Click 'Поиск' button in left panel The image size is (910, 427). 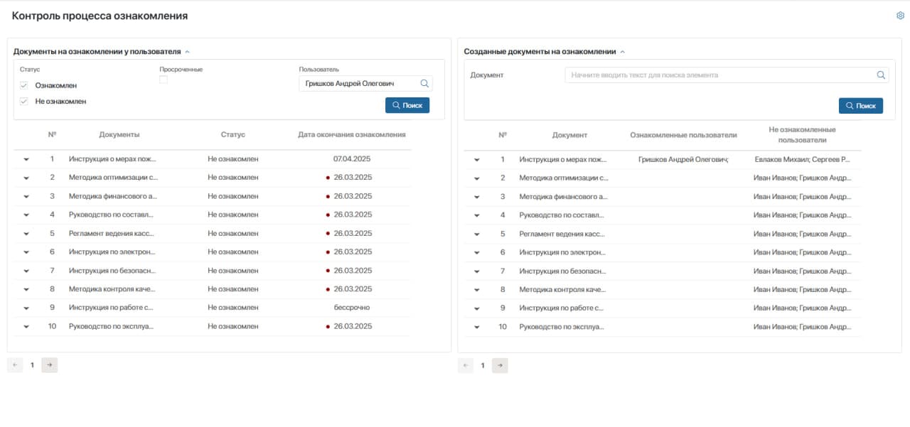407,105
